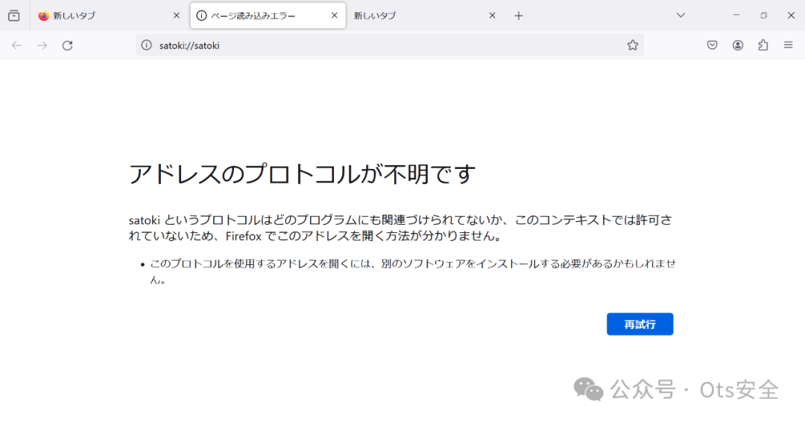Click the satoki://satoki address field

click(x=389, y=45)
